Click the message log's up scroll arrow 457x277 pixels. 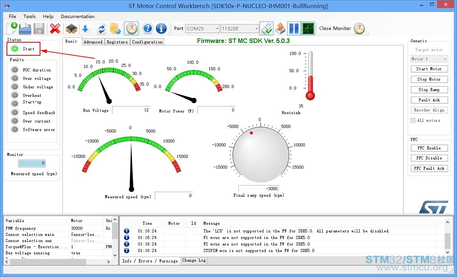pos(448,222)
